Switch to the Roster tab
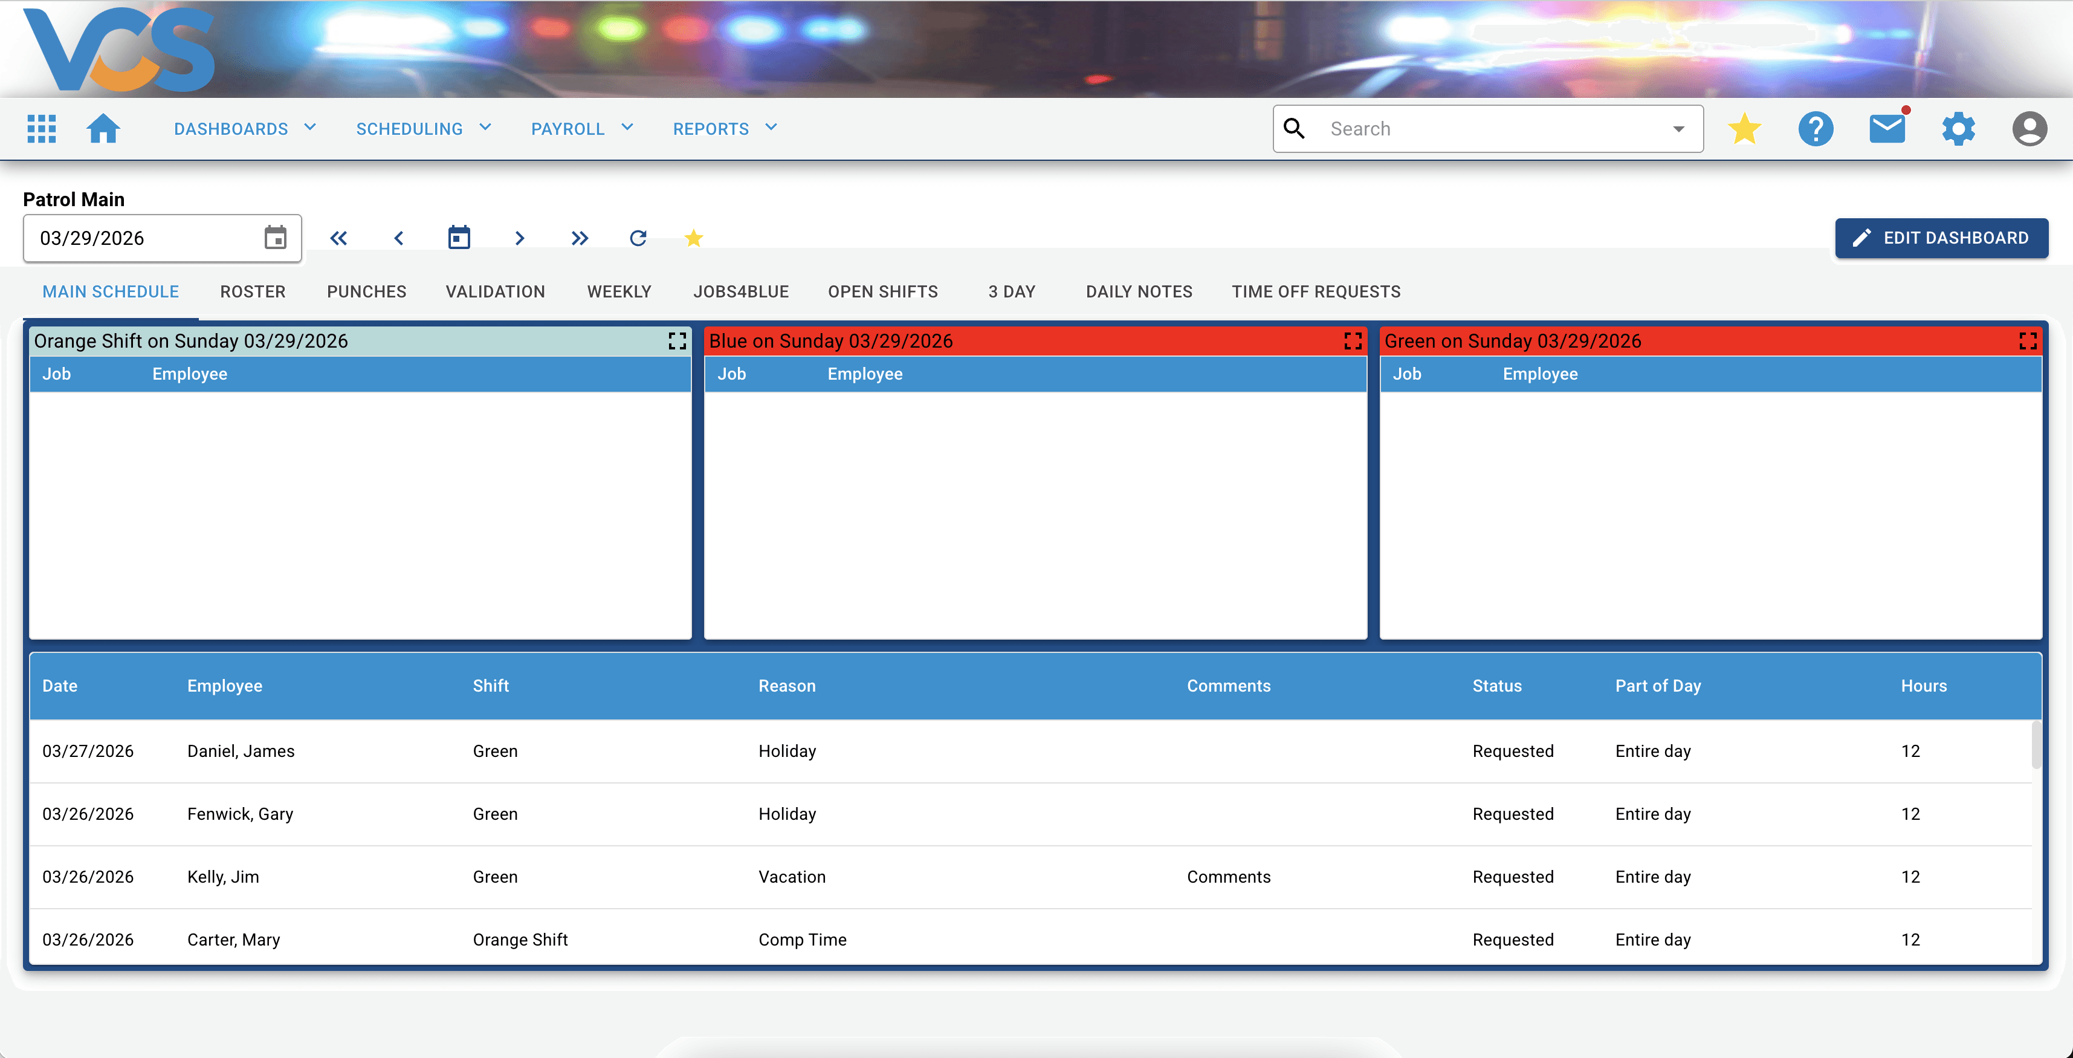 253,291
